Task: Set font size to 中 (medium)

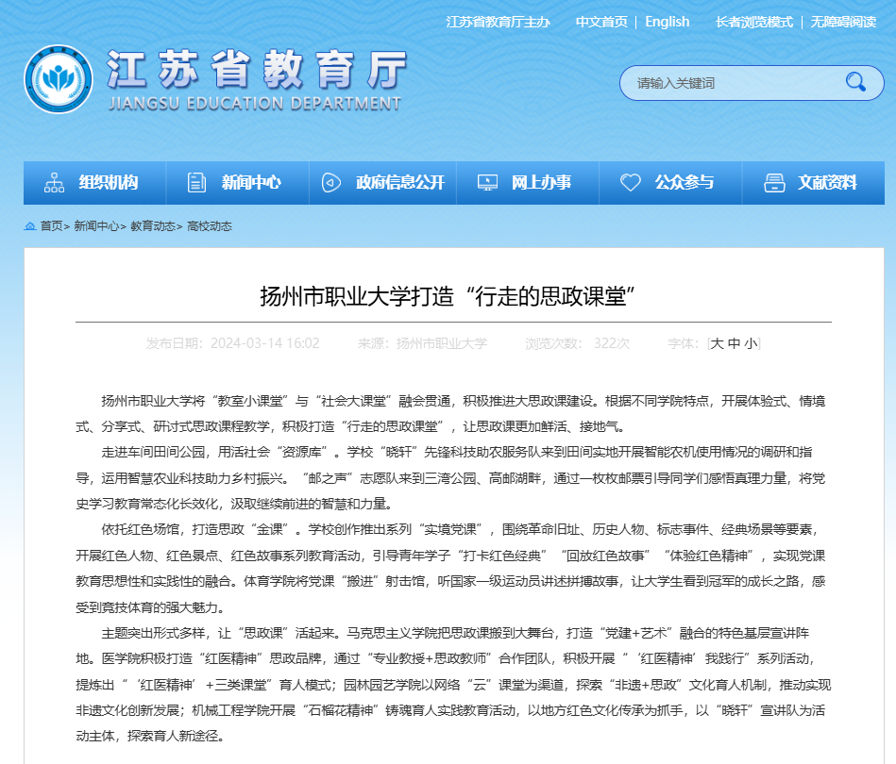Action: click(734, 343)
